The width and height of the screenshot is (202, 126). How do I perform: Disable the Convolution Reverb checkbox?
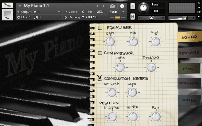tap(100, 78)
